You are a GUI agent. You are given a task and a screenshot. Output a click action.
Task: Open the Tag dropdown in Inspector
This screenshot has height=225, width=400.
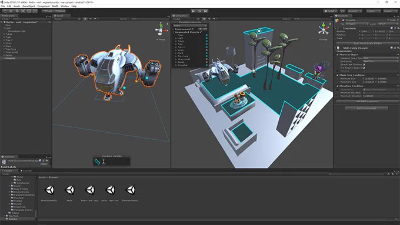356,23
